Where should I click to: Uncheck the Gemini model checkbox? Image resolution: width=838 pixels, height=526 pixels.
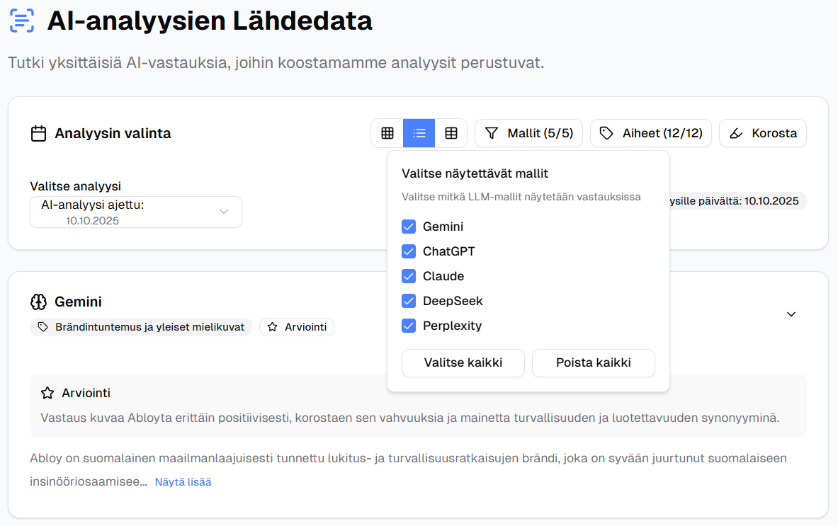409,227
